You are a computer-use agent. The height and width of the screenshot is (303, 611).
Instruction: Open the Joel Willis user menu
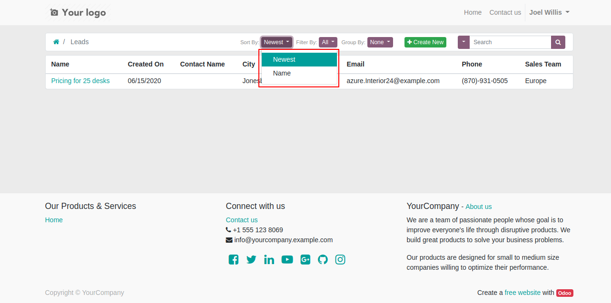[x=549, y=12]
